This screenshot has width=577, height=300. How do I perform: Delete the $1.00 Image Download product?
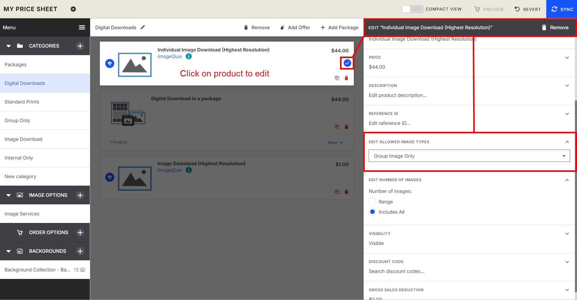346,192
